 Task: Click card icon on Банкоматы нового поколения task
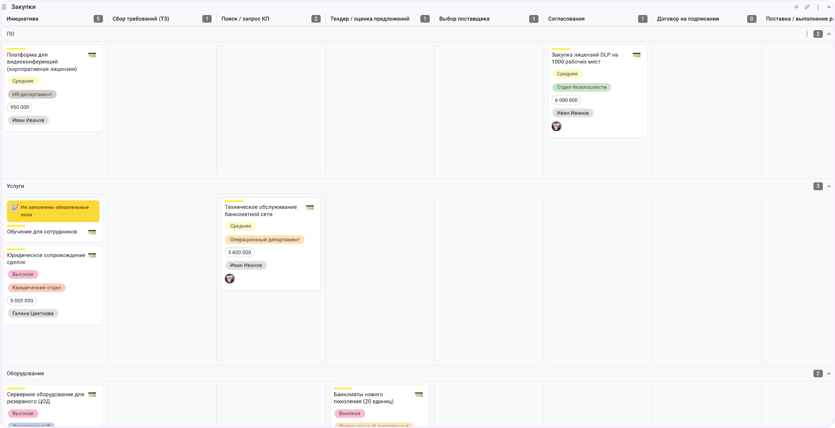pyautogui.click(x=418, y=395)
